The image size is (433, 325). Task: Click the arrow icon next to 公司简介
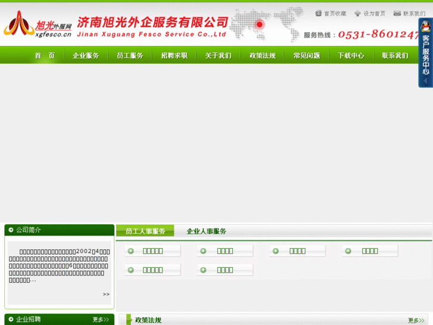pyautogui.click(x=11, y=230)
